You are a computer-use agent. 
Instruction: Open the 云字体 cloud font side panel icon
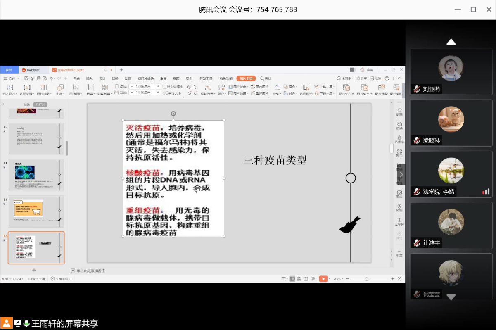[399, 221]
